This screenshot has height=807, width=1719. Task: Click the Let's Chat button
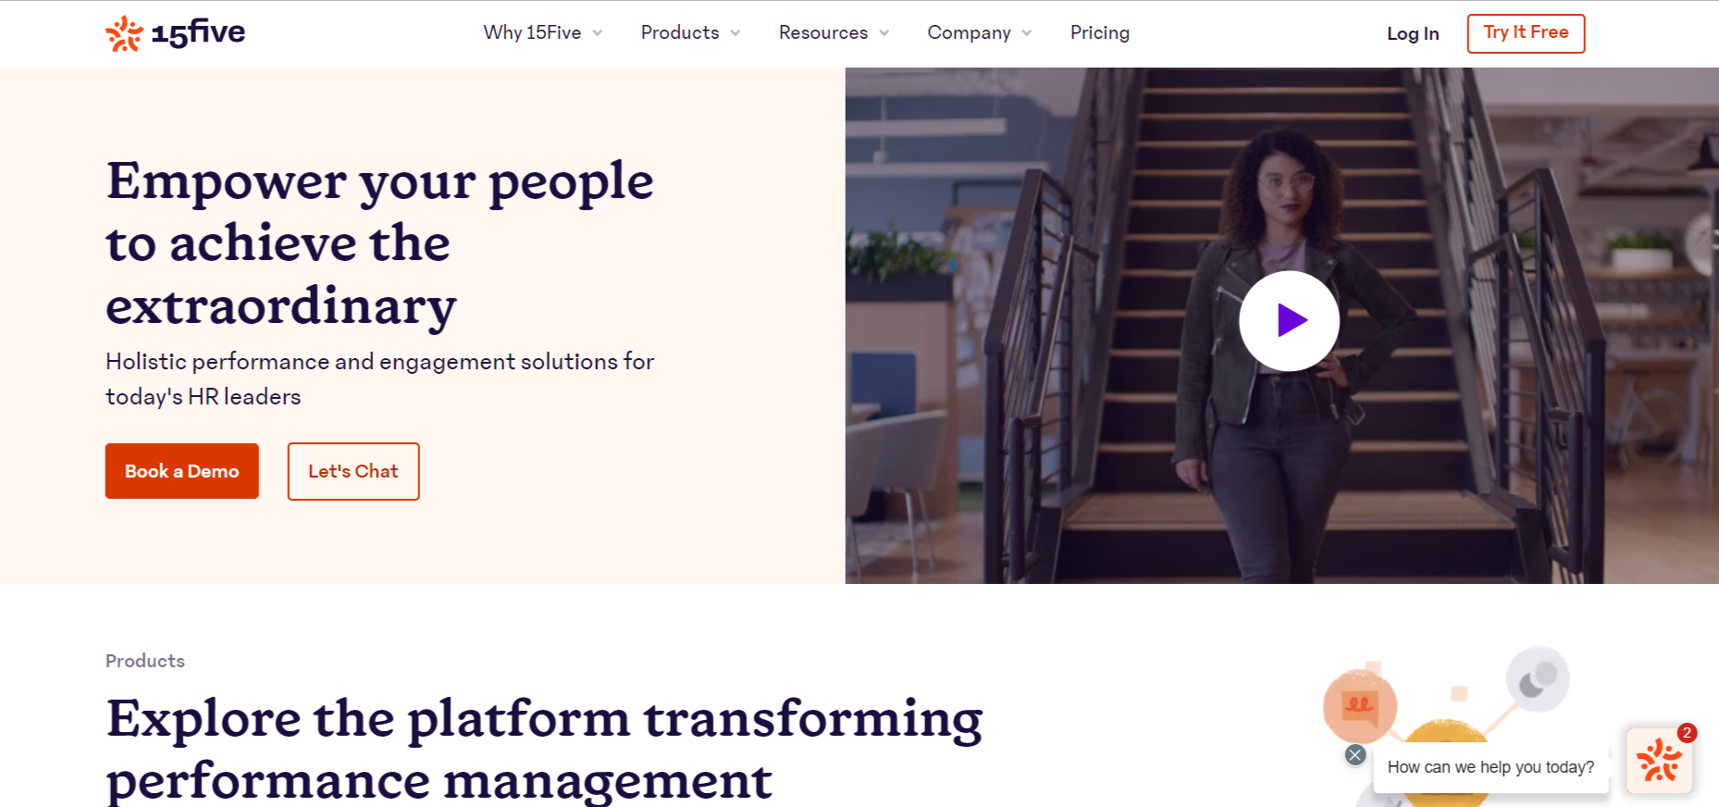click(x=352, y=471)
